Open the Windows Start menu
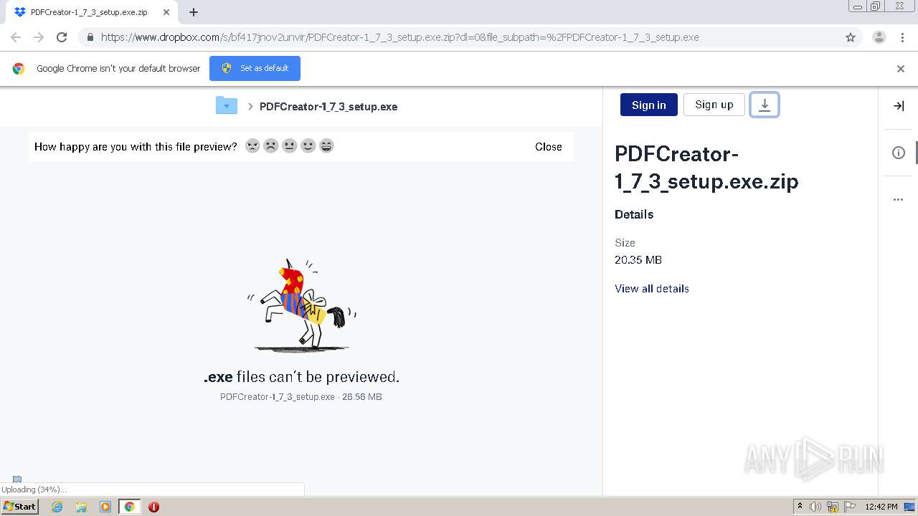 [x=20, y=506]
